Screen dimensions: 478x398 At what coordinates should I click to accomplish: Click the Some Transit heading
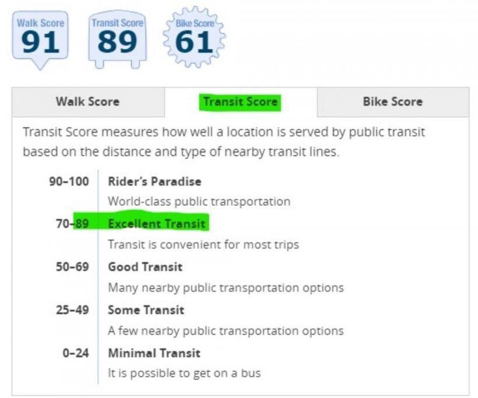(146, 310)
